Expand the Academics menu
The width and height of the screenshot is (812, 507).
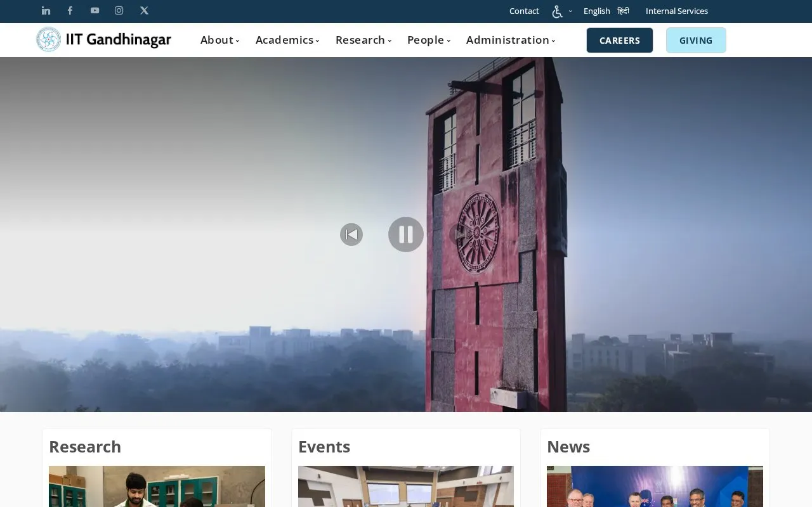coord(287,40)
